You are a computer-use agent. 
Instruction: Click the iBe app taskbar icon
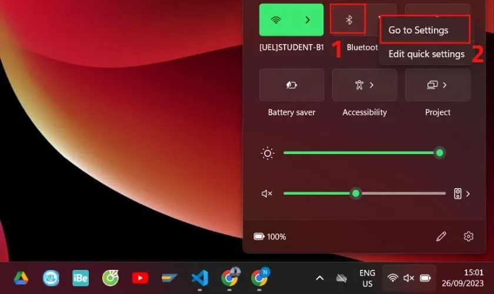pos(81,278)
